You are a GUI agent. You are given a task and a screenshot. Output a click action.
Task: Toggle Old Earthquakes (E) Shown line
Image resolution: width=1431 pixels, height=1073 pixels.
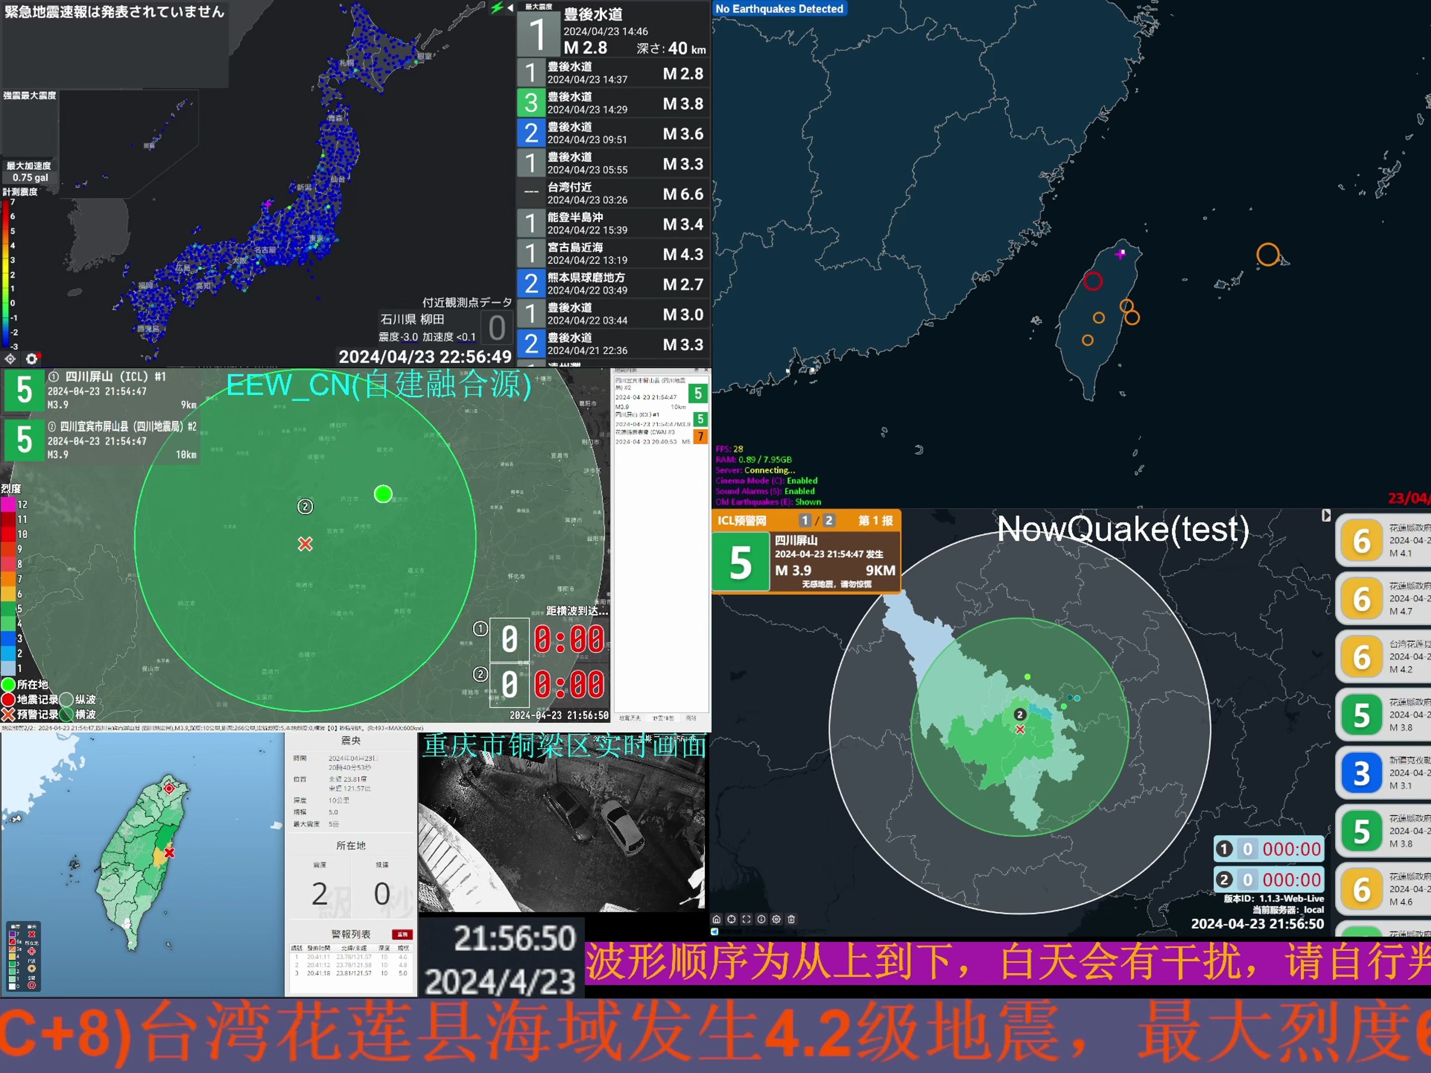(768, 502)
